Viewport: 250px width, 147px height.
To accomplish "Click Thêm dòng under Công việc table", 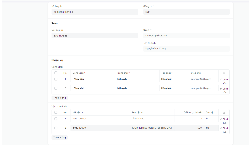I will click(x=59, y=98).
